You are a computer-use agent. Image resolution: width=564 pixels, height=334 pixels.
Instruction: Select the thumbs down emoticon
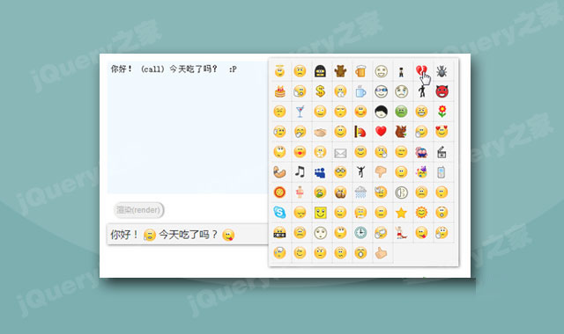click(x=381, y=172)
